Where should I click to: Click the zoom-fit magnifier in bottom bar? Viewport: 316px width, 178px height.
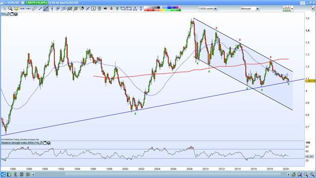pyautogui.click(x=300, y=174)
